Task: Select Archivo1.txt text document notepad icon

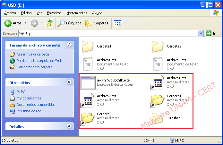Action: pos(88,64)
